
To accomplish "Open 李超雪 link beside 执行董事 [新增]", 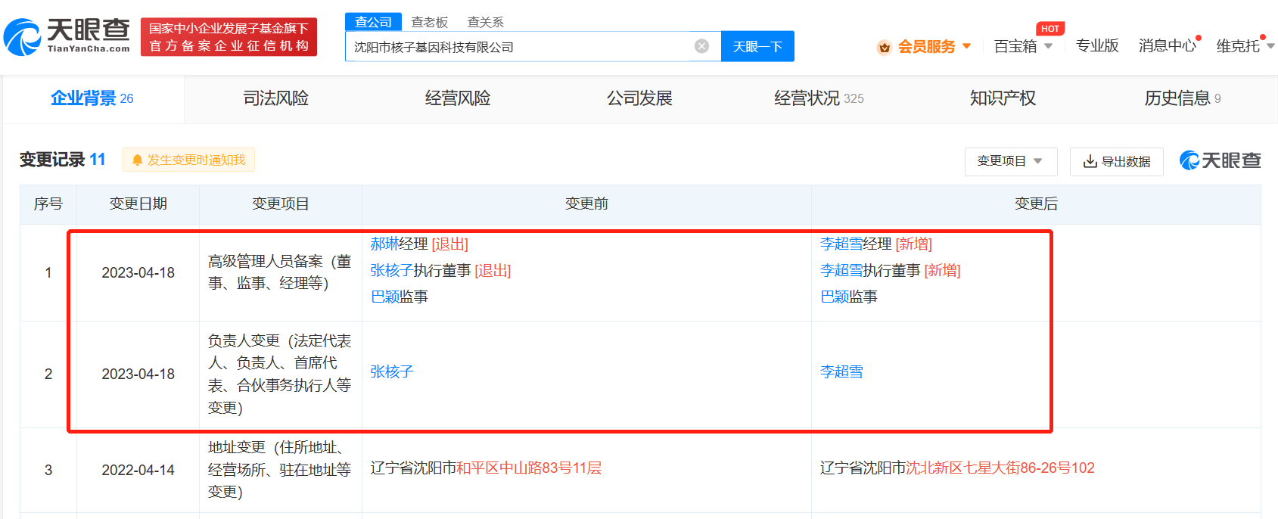I will (x=841, y=271).
